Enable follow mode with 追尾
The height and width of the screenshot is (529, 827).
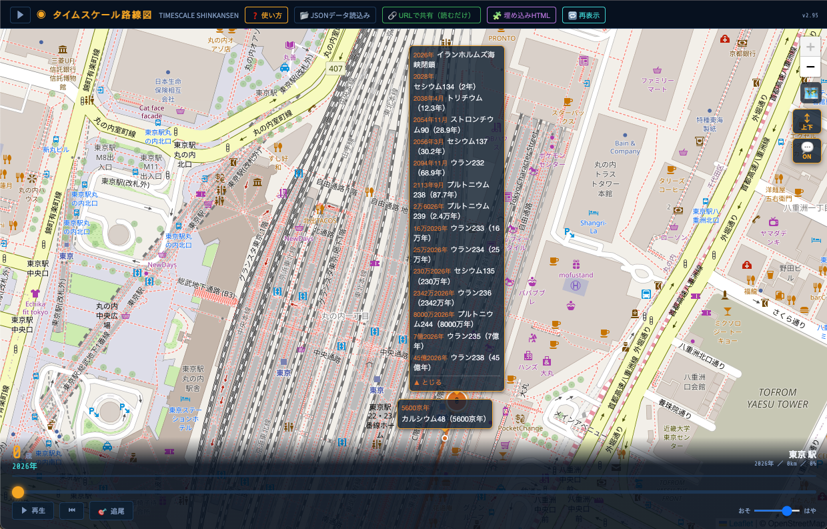coord(111,511)
